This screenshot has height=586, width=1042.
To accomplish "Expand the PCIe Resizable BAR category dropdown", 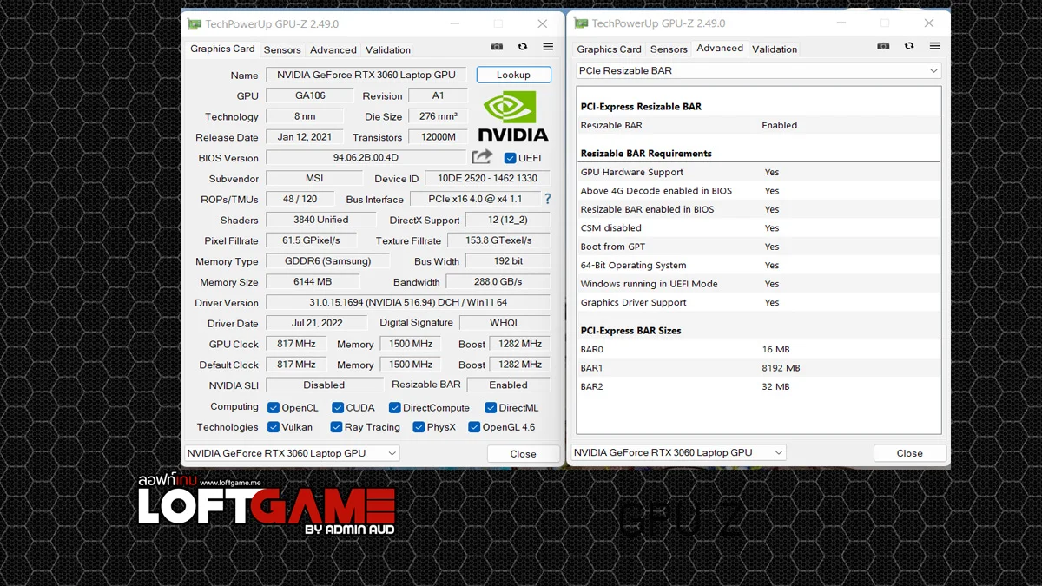I will (759, 70).
